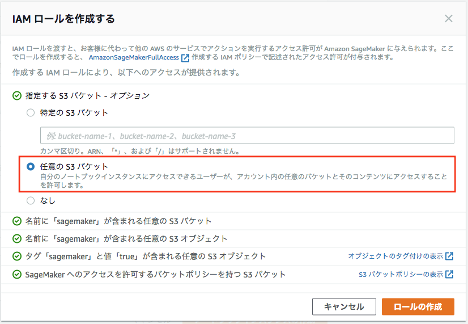This screenshot has width=468, height=324.
Task: Open S3 バケットポリシーの表示 link
Action: [x=401, y=275]
